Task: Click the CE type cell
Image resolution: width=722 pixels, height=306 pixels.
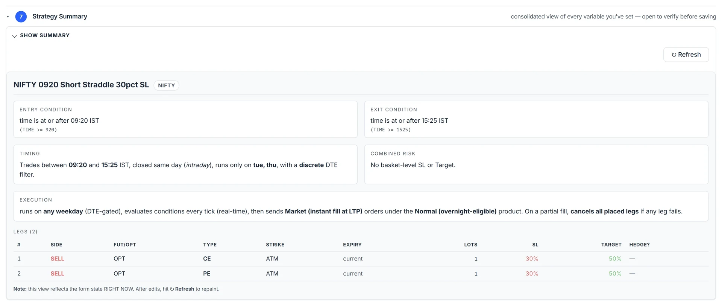Action: (x=207, y=259)
